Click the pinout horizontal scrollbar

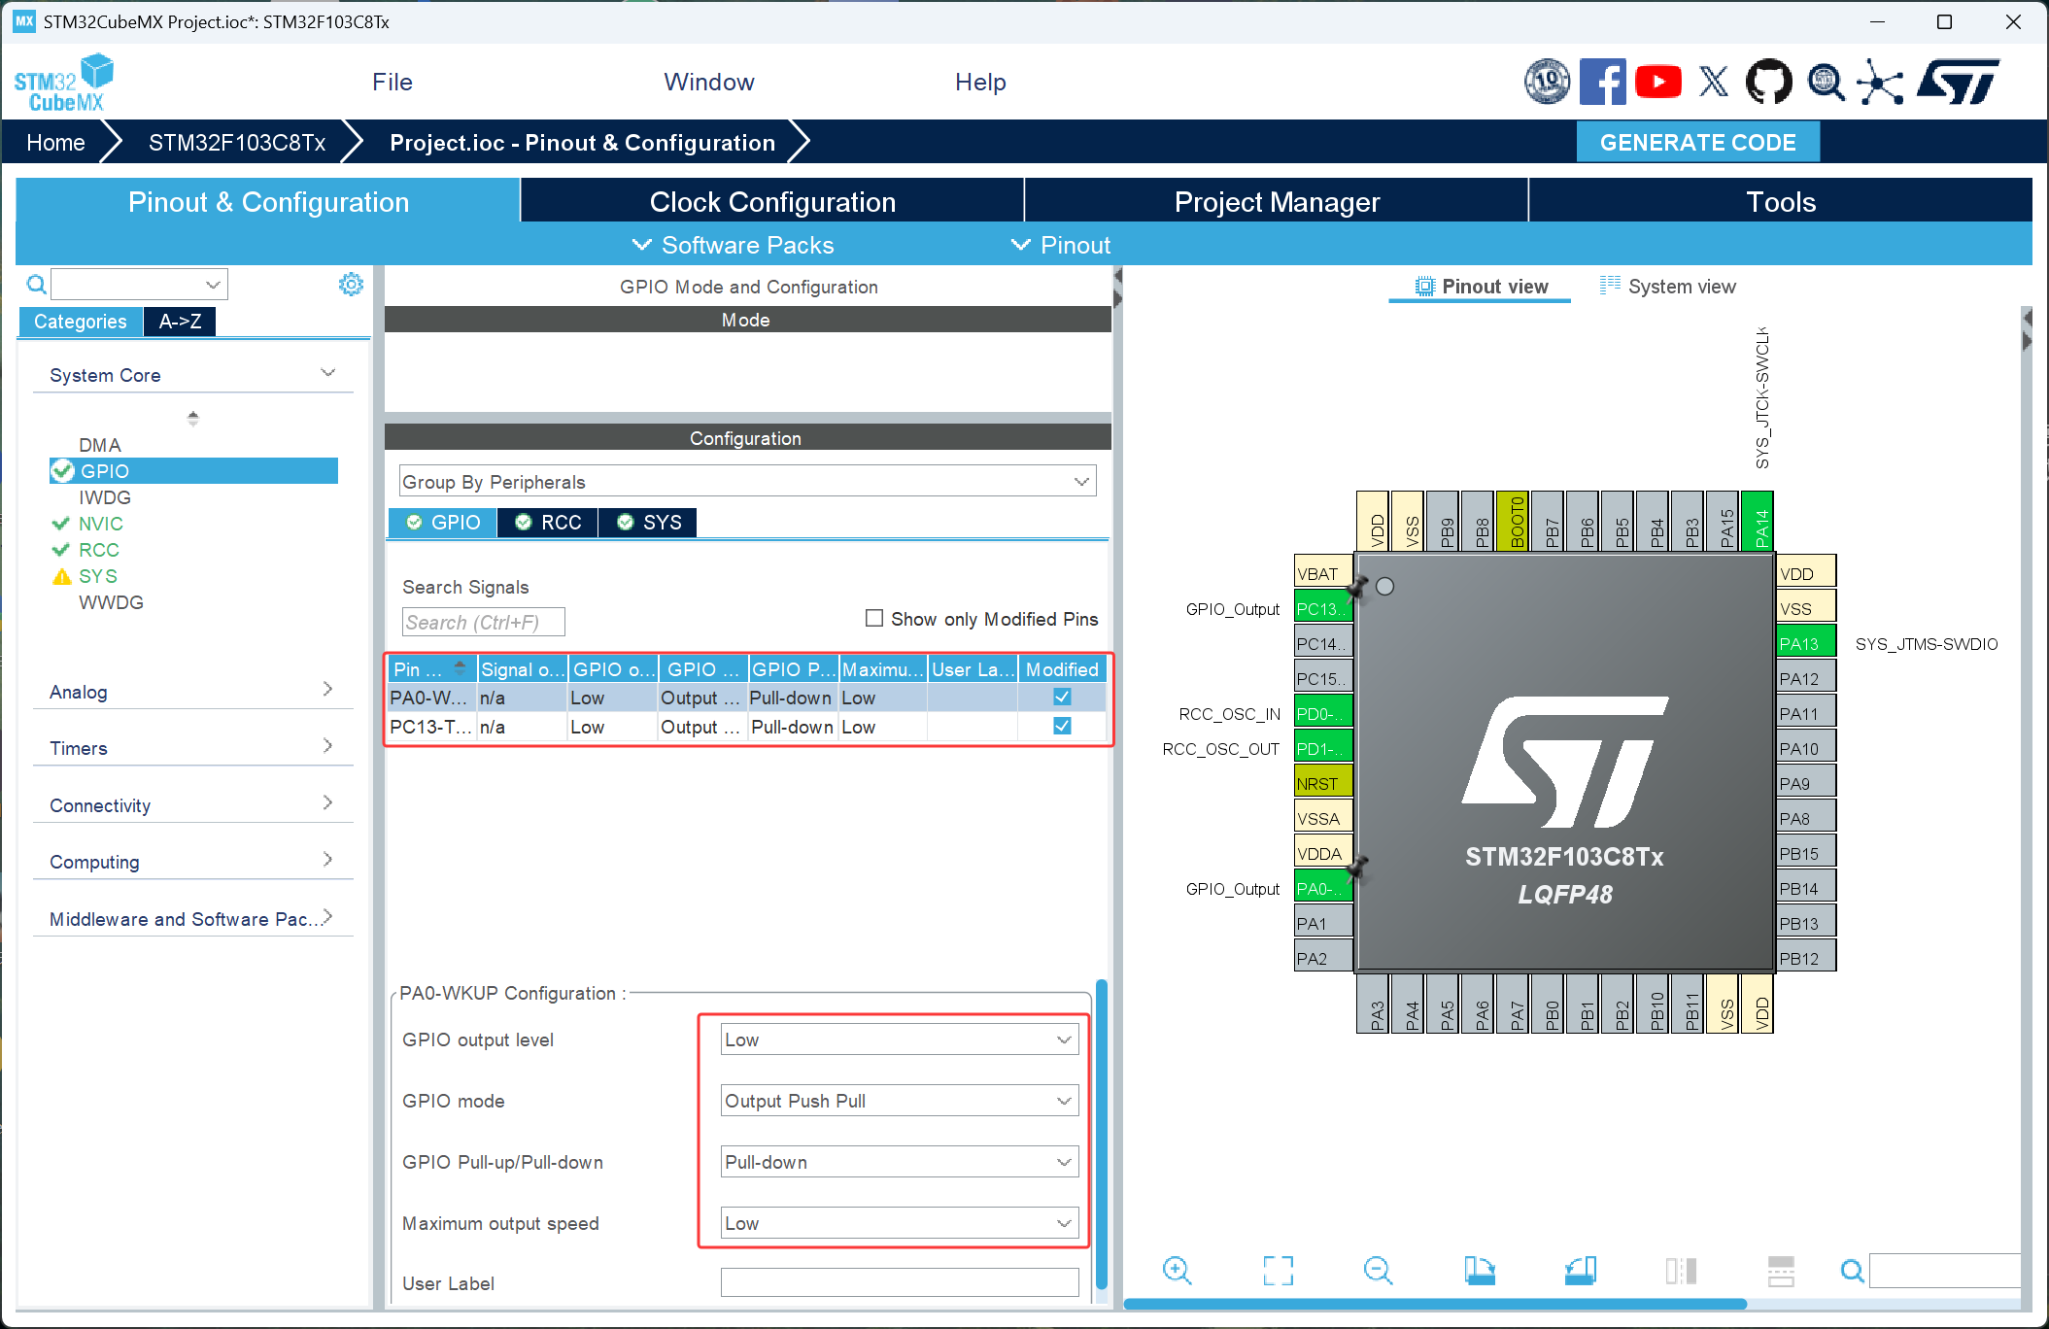[1434, 1304]
